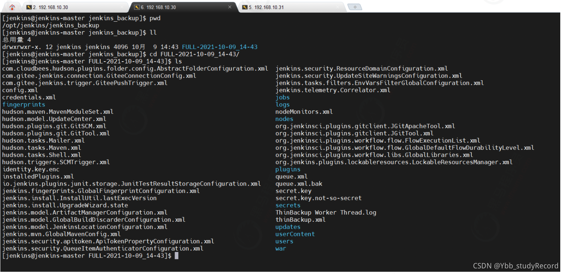Click hudson.plugins.git.GitTool.xml file name
Viewport: 564px width, 274px height.
tap(56, 133)
